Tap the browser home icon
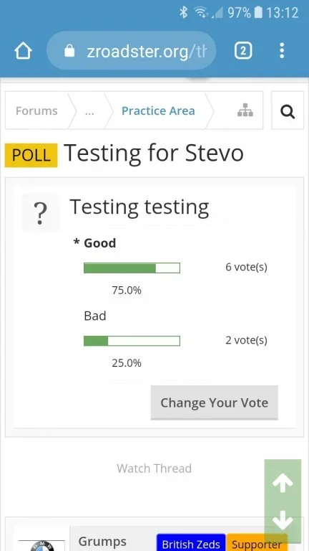The height and width of the screenshot is (551, 309). (23, 52)
